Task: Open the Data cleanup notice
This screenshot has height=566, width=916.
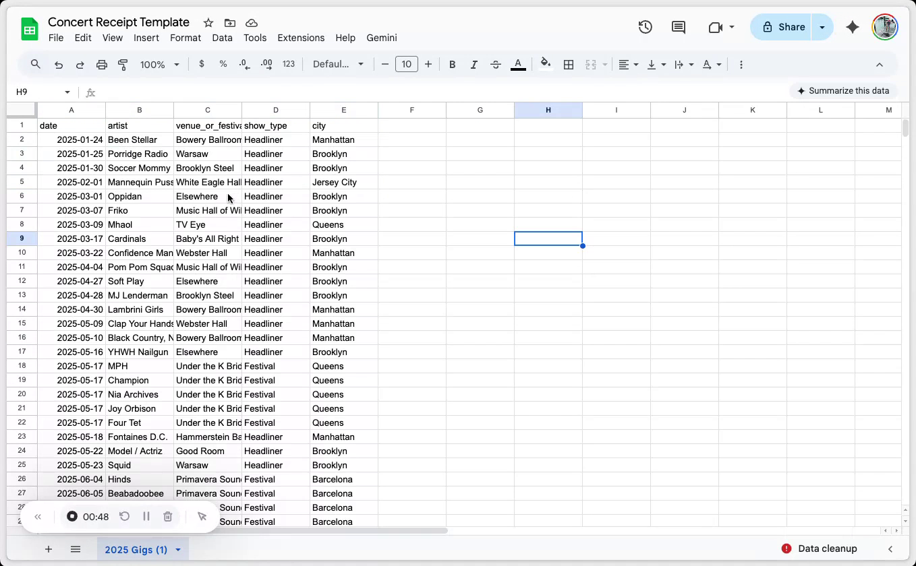Action: click(820, 548)
